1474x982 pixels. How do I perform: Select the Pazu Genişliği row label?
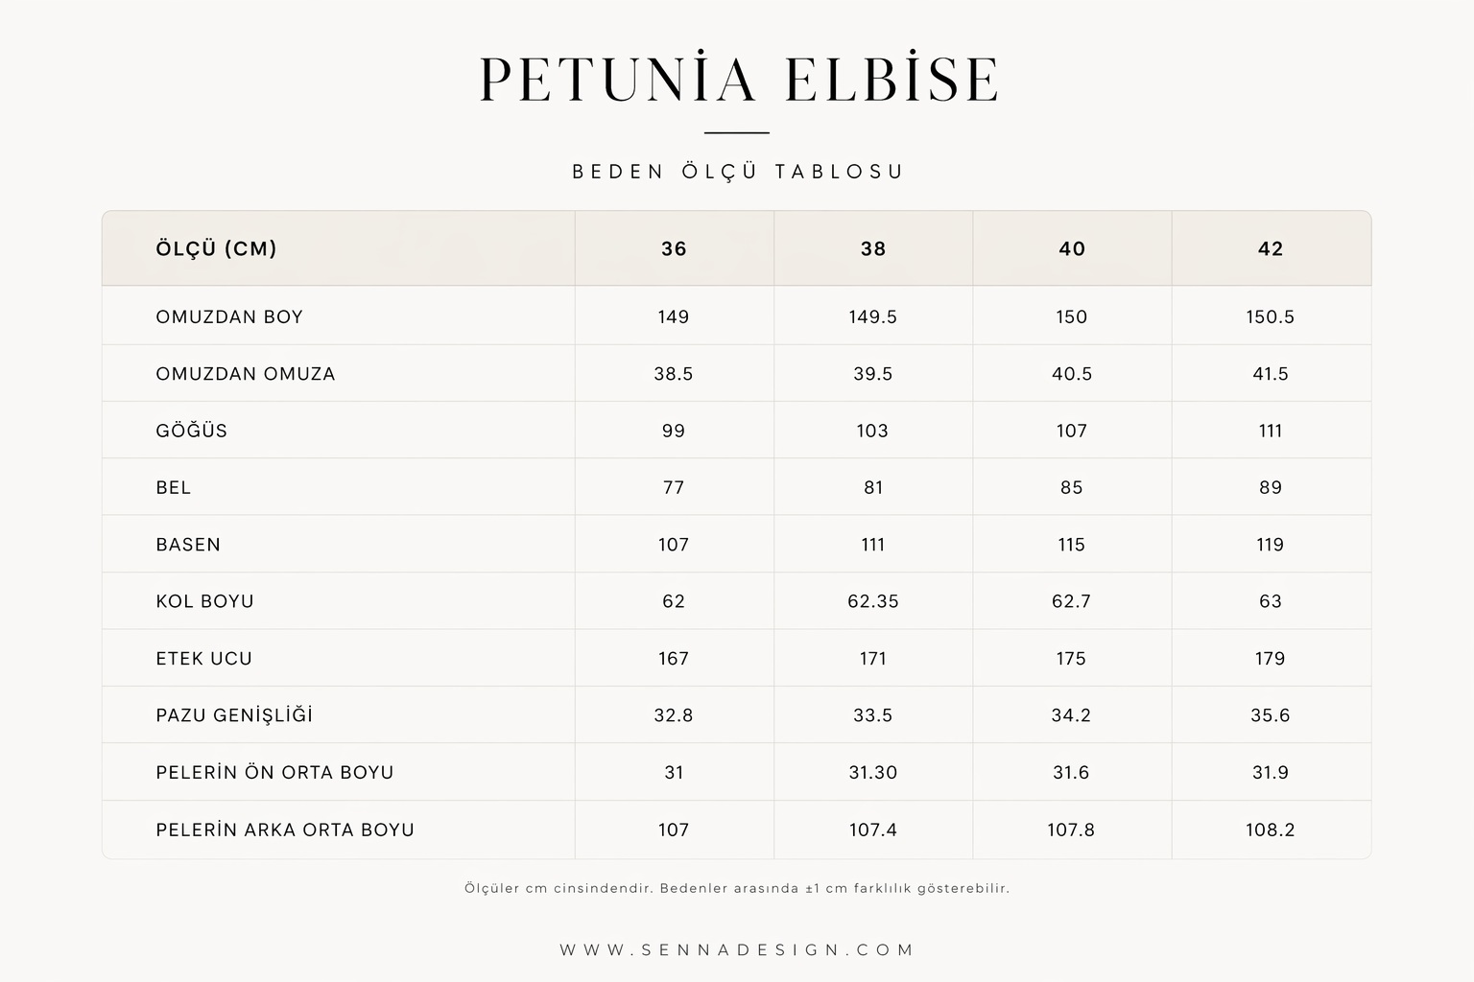[x=234, y=715]
